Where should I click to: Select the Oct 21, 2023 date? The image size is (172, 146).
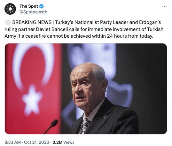pos(36,142)
